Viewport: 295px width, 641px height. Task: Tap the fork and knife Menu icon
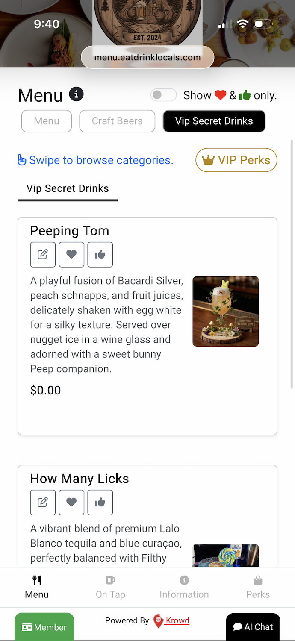tap(36, 580)
